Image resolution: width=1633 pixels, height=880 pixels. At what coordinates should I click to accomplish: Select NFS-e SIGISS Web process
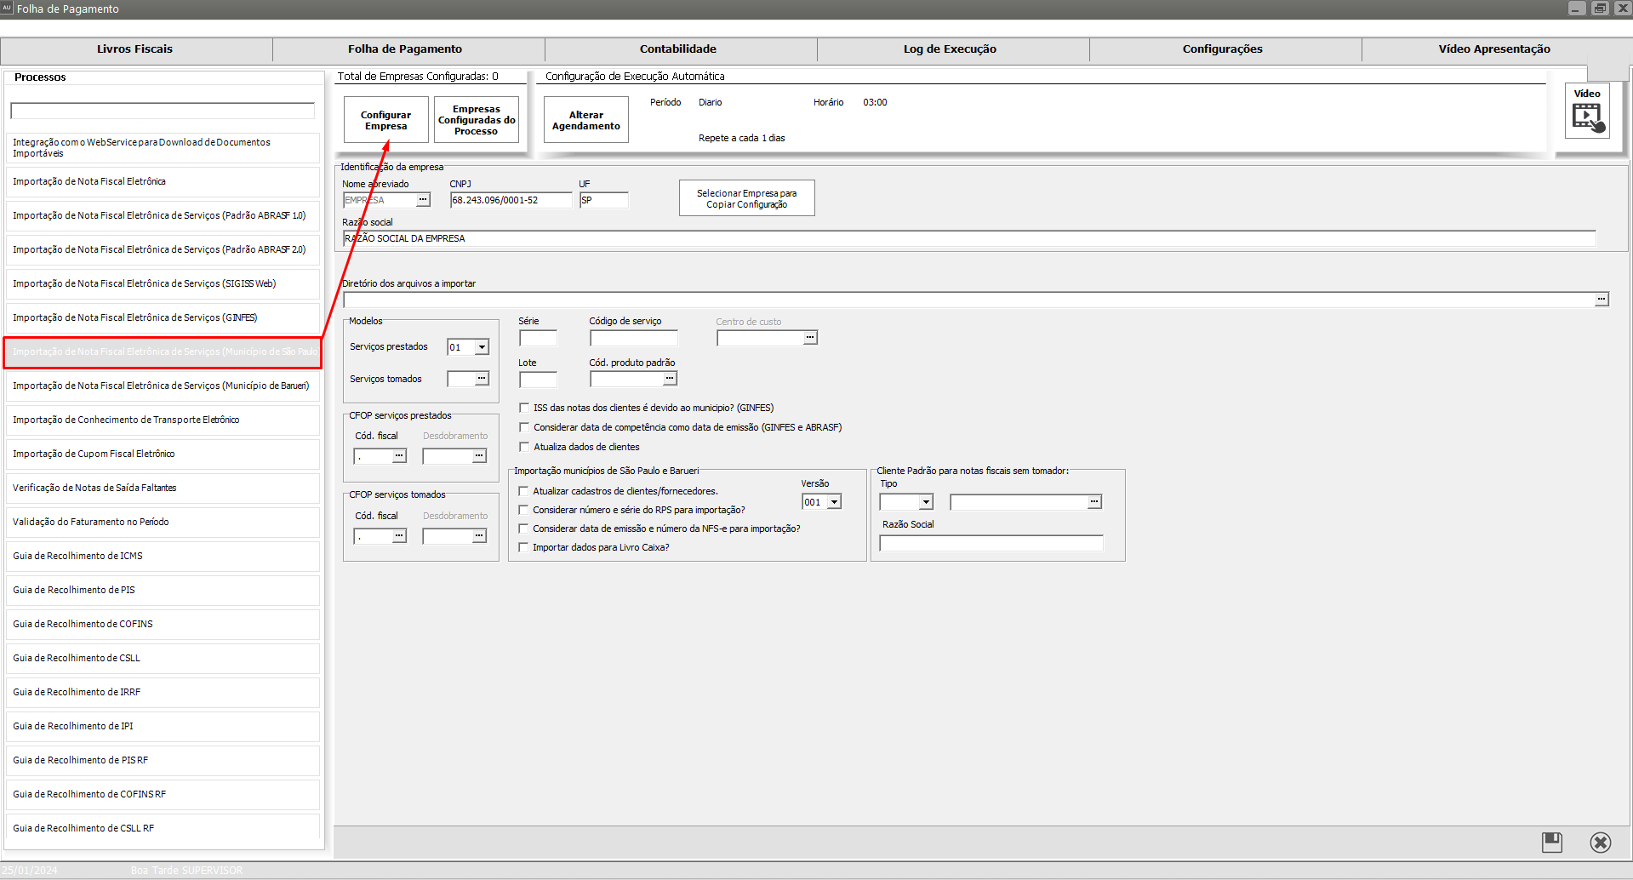(163, 284)
